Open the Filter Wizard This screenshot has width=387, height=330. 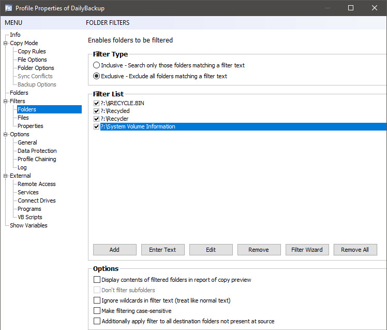(x=307, y=250)
